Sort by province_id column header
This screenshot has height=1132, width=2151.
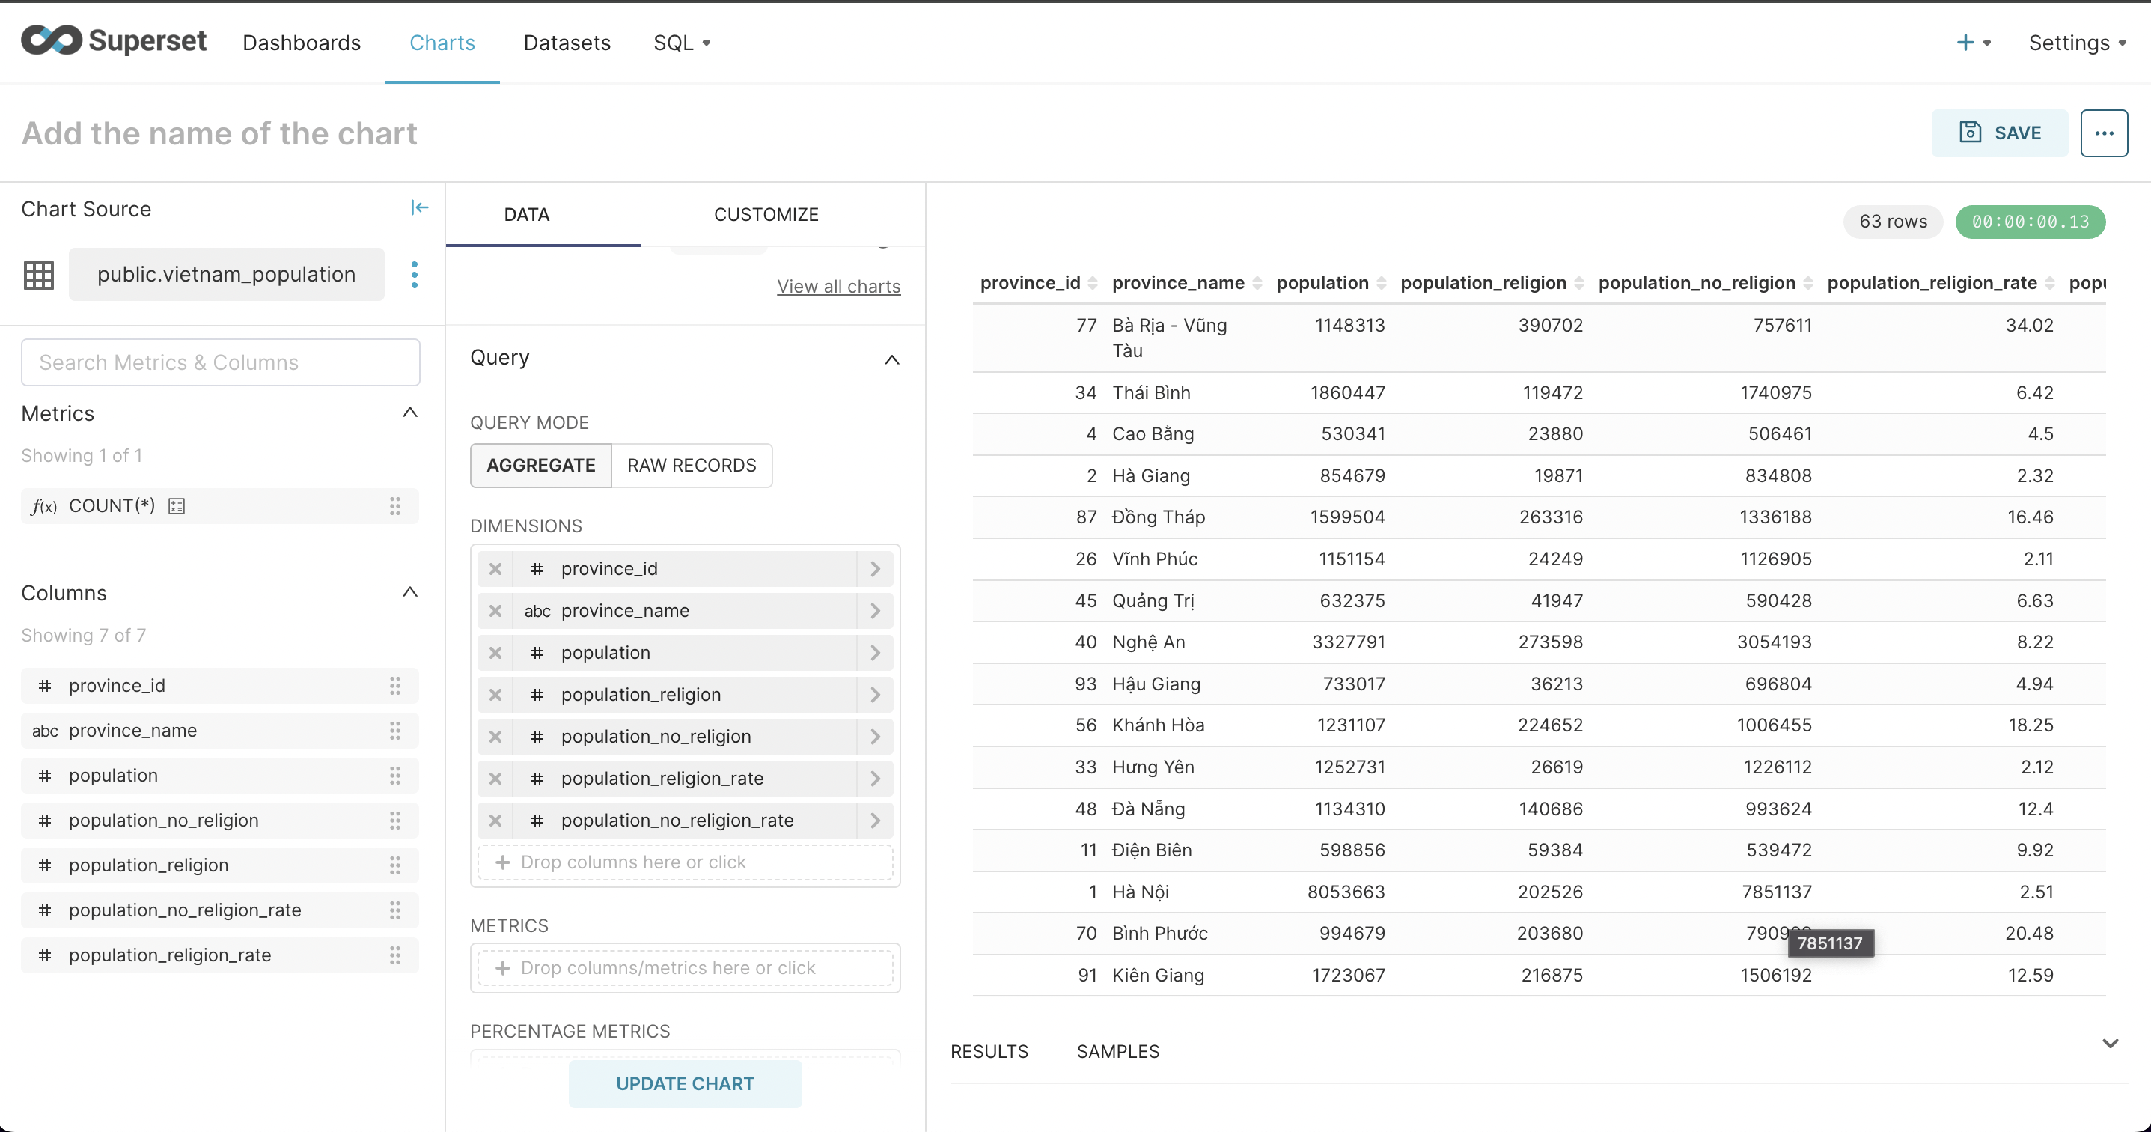pos(1030,283)
